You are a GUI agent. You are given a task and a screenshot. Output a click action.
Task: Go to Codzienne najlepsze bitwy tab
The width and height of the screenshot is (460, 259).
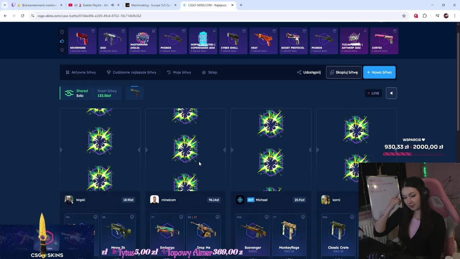(132, 72)
